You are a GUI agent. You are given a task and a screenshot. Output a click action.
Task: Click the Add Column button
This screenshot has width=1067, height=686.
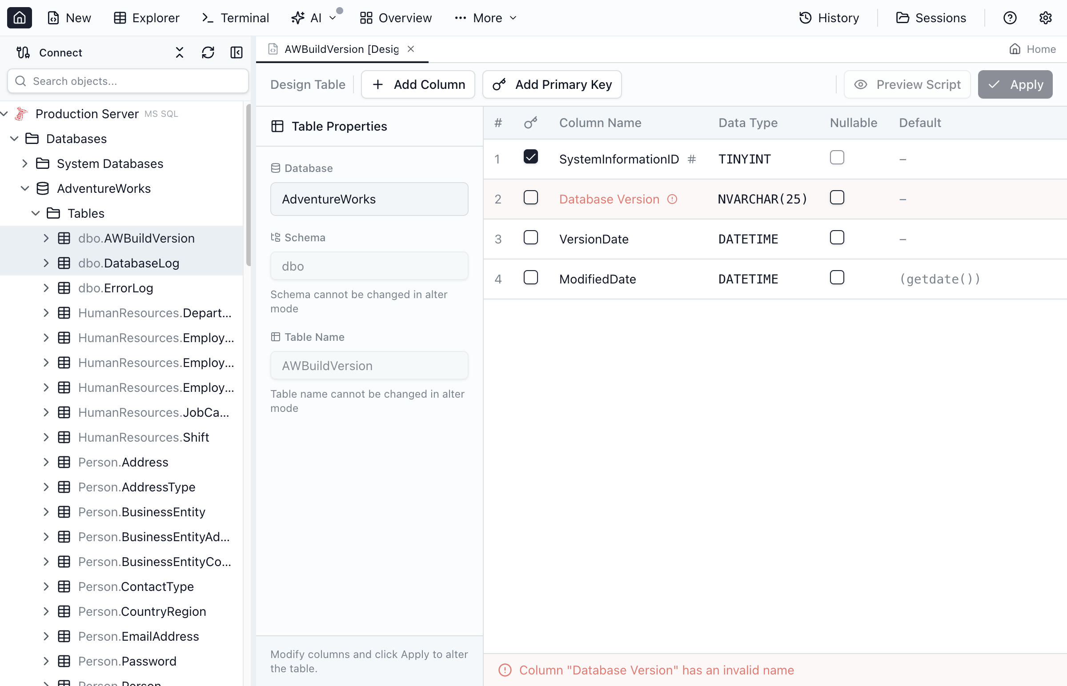point(417,84)
